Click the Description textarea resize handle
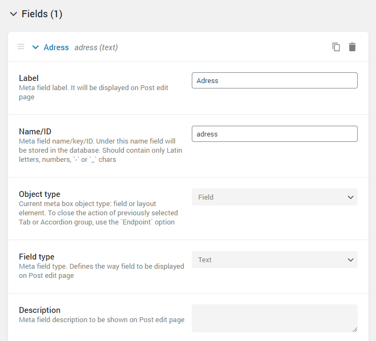This screenshot has height=341, width=376. [355, 330]
